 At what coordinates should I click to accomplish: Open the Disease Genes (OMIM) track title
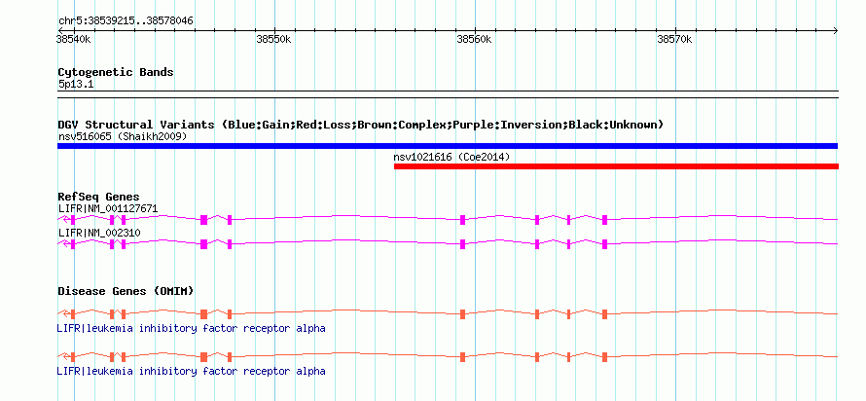coord(126,291)
